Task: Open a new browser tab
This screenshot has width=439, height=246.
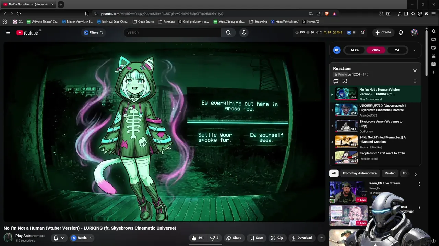Action: [60, 4]
